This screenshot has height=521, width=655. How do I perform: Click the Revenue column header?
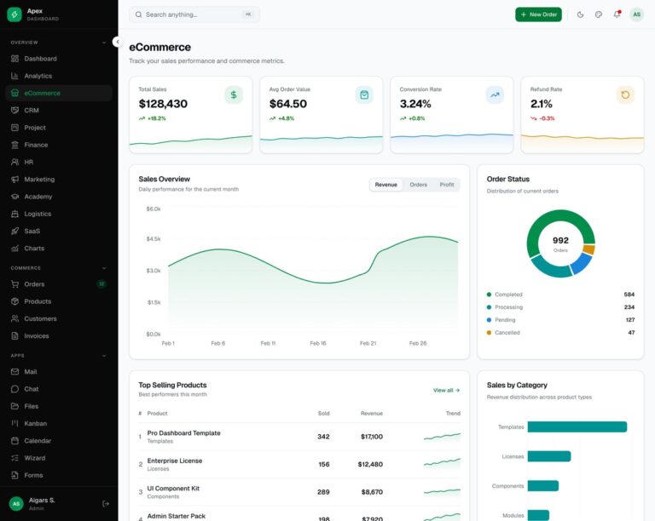(x=372, y=414)
